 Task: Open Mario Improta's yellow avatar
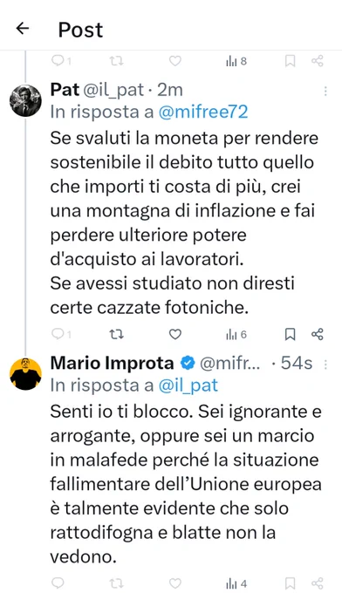tap(25, 373)
